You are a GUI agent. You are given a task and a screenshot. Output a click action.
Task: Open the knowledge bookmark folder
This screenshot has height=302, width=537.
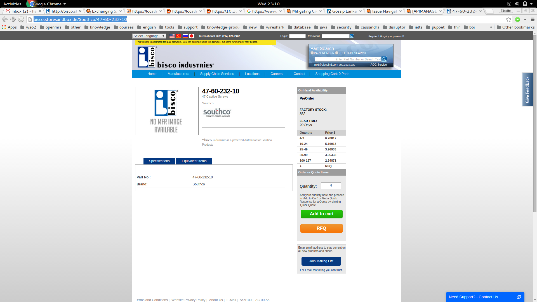point(97,27)
